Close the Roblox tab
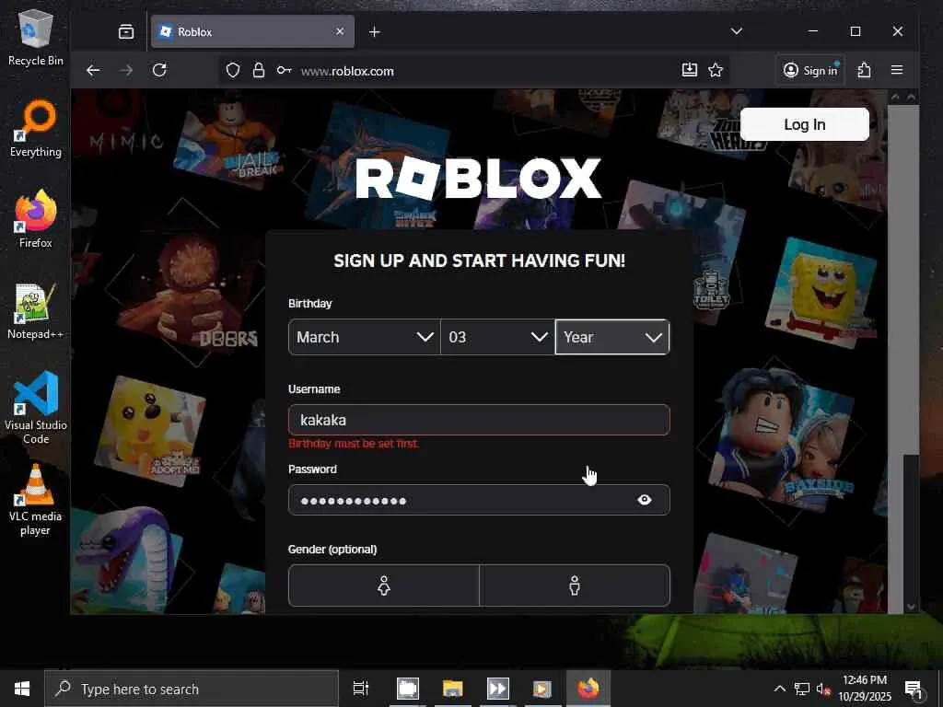The height and width of the screenshot is (707, 943). click(340, 31)
